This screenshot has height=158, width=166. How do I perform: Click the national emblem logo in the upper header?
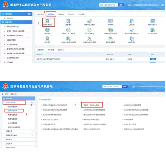(5, 5)
